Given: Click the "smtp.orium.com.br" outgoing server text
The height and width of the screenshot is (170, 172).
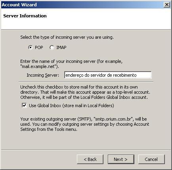Looking at the screenshot, I should point(113,119).
